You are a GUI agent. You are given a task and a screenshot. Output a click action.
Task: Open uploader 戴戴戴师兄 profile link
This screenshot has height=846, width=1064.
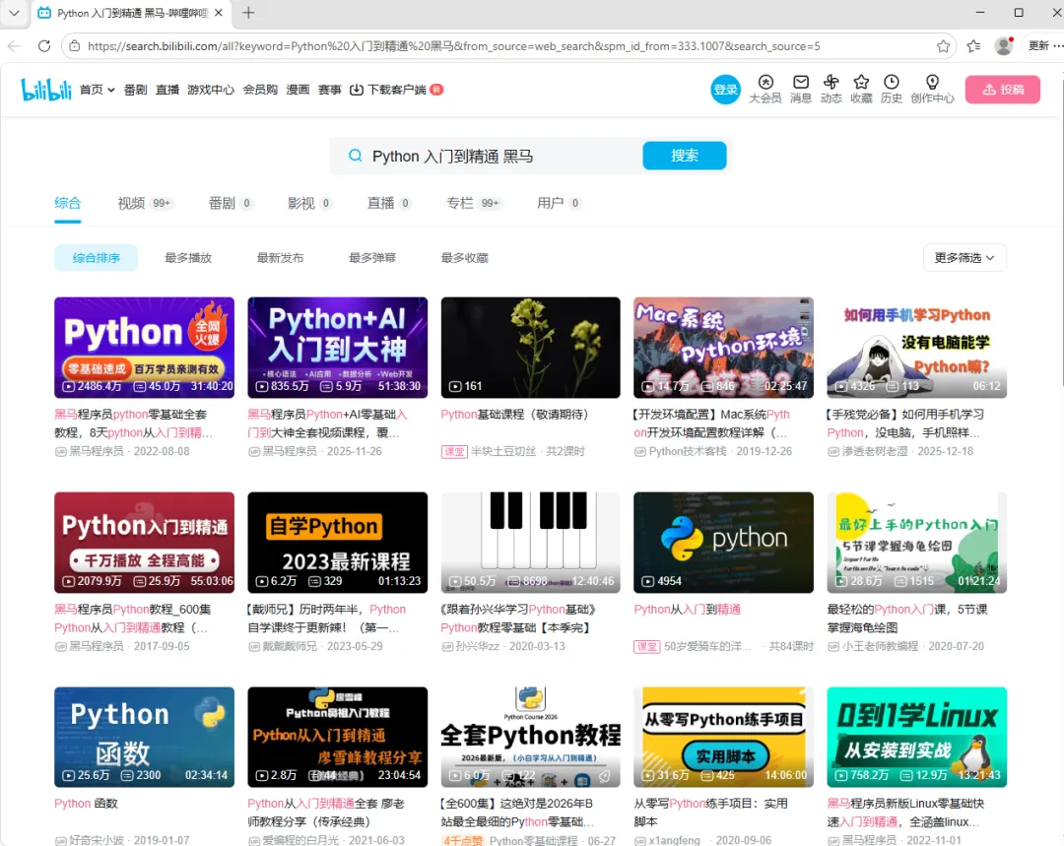click(290, 646)
